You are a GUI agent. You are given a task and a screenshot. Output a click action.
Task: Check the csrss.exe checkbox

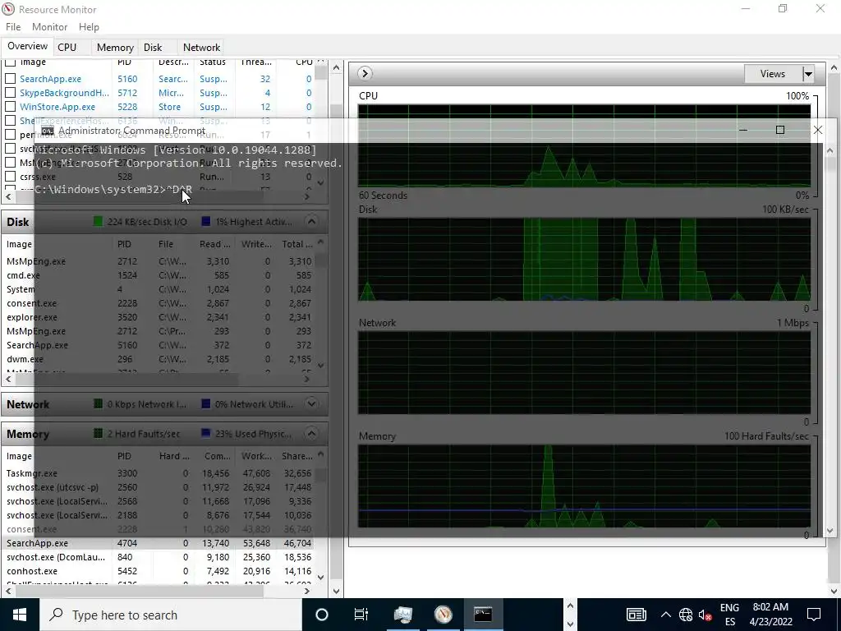click(10, 176)
